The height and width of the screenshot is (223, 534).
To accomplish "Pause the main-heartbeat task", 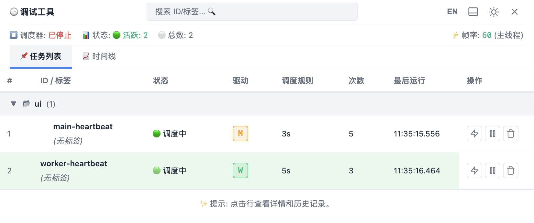I will [x=492, y=134].
